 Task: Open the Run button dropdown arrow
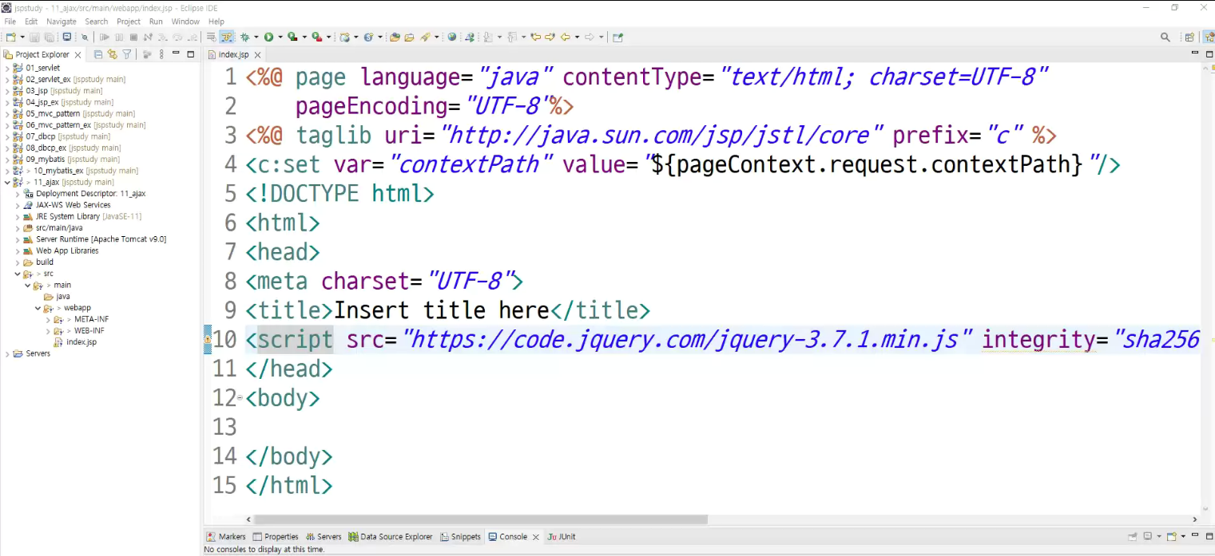click(280, 37)
